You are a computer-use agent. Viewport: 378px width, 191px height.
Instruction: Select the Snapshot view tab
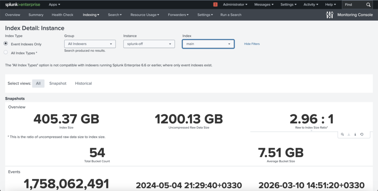(58, 83)
